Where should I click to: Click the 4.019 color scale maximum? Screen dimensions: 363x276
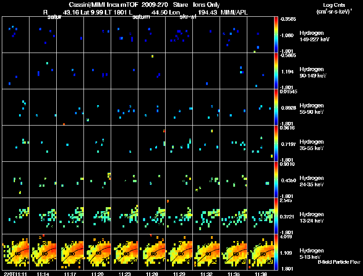click(x=286, y=237)
